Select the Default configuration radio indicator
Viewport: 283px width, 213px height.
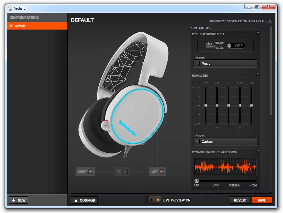click(x=11, y=26)
